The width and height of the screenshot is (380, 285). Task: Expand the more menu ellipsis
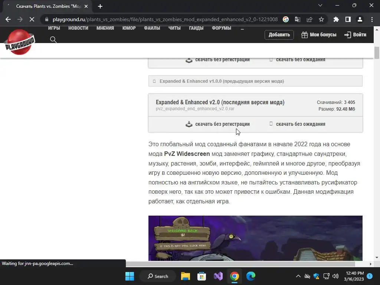click(x=242, y=29)
